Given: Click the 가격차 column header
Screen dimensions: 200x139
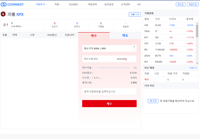Looking at the screenshot, I should (172, 19).
